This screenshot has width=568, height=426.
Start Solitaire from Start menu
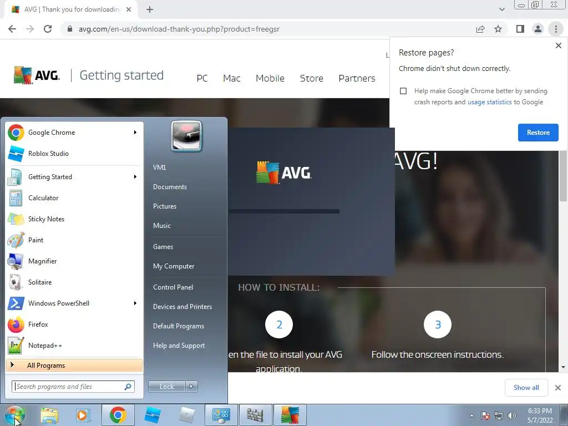(x=74, y=282)
